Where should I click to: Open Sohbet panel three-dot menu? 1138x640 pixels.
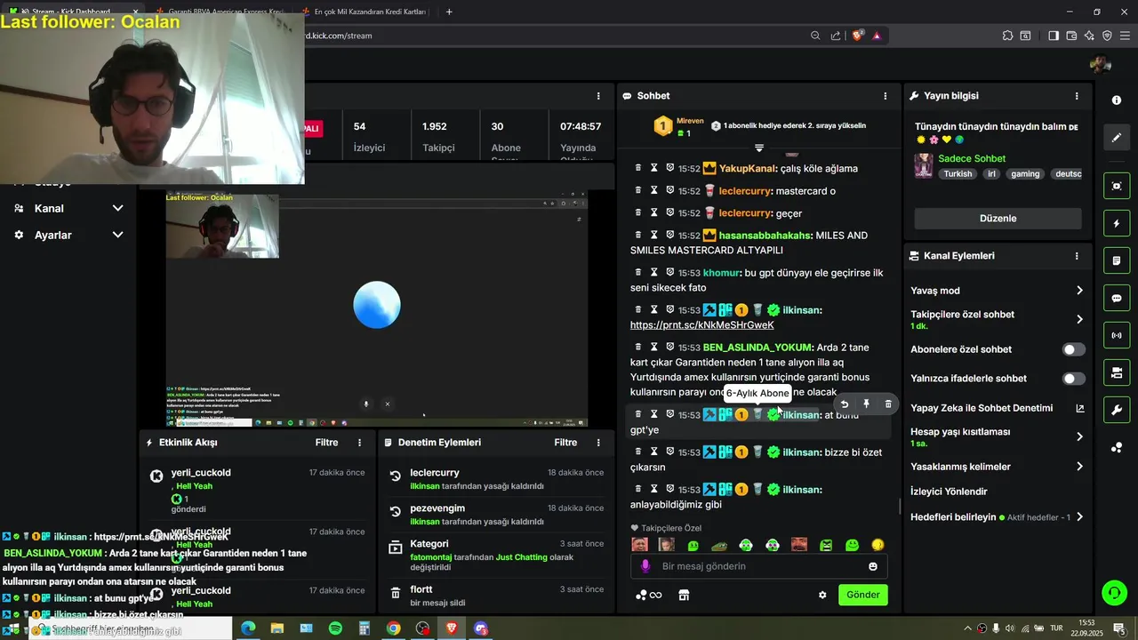[x=885, y=96]
